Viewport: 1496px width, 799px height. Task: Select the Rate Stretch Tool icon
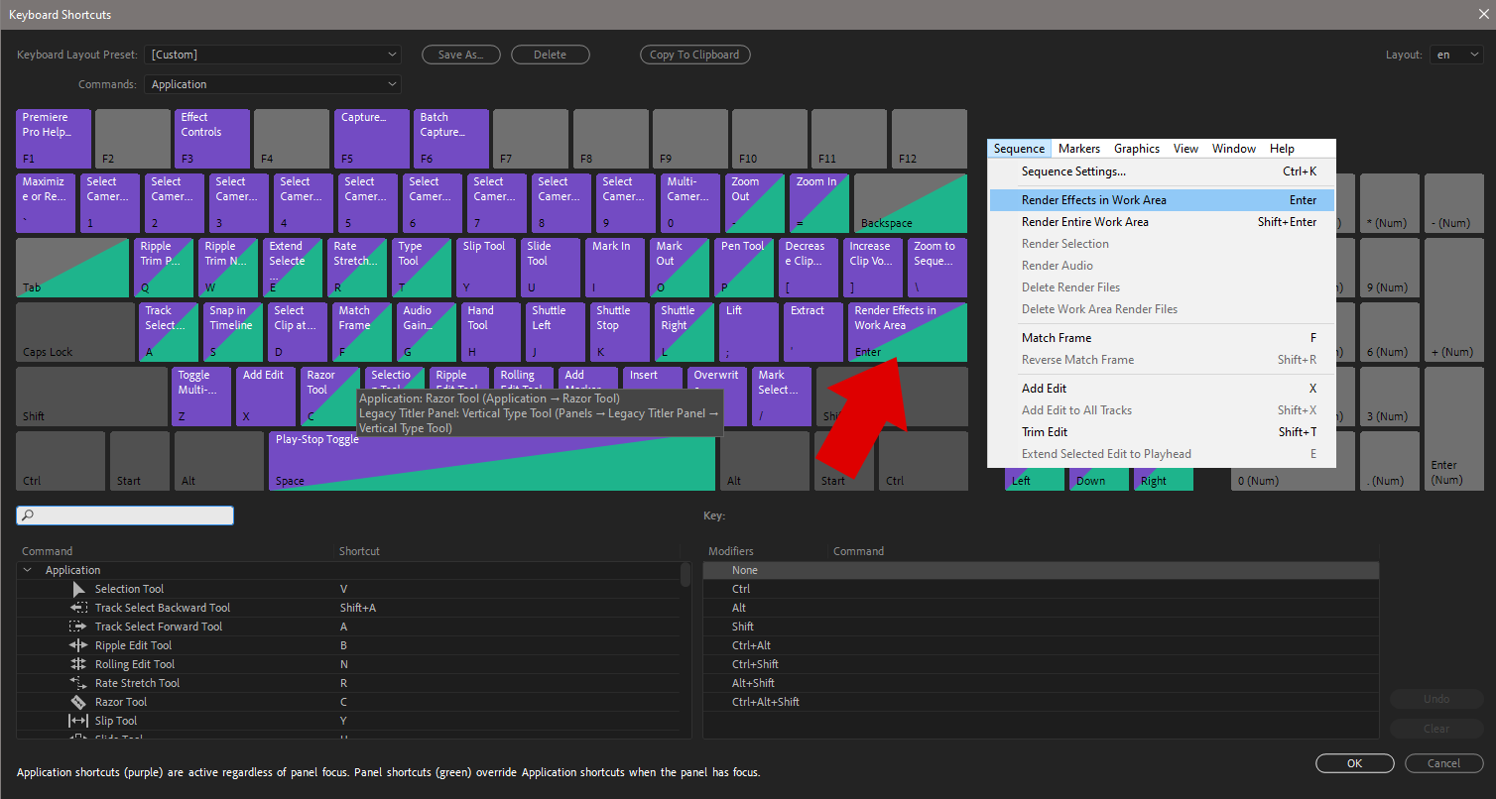[78, 682]
